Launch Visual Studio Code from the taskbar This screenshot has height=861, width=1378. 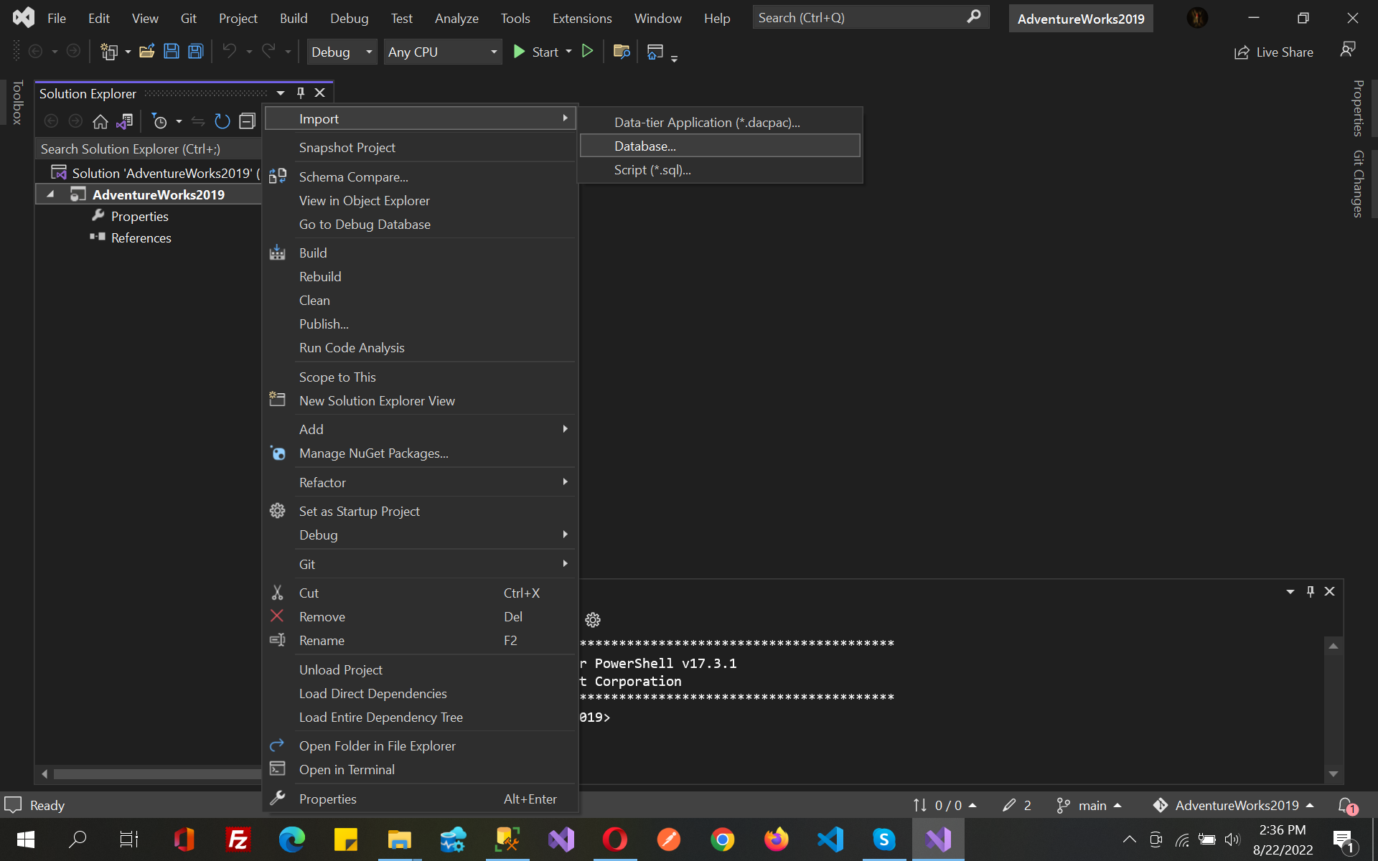tap(830, 839)
